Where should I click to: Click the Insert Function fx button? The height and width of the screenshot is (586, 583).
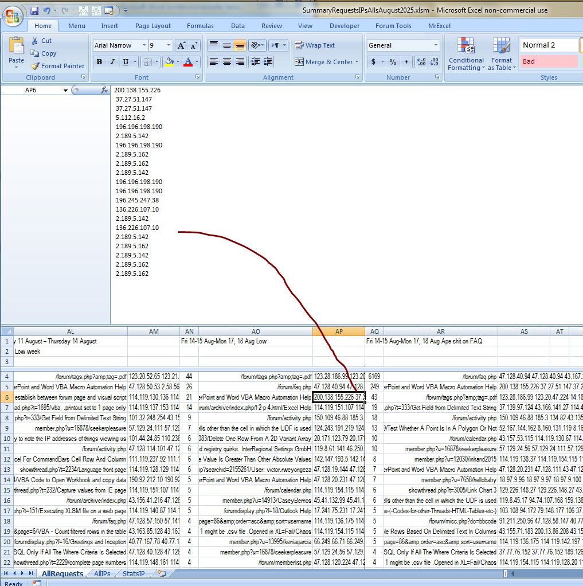pos(104,91)
